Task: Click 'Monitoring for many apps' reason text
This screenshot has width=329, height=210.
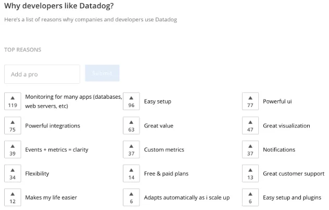Action: tap(73, 101)
